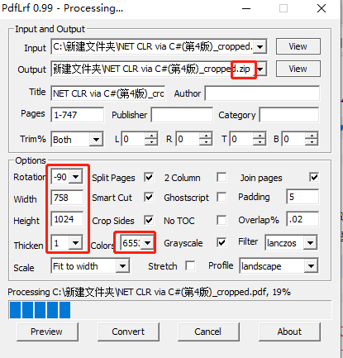This screenshot has height=358, width=343.
Task: Click the B trim value field
Action: coord(293,139)
